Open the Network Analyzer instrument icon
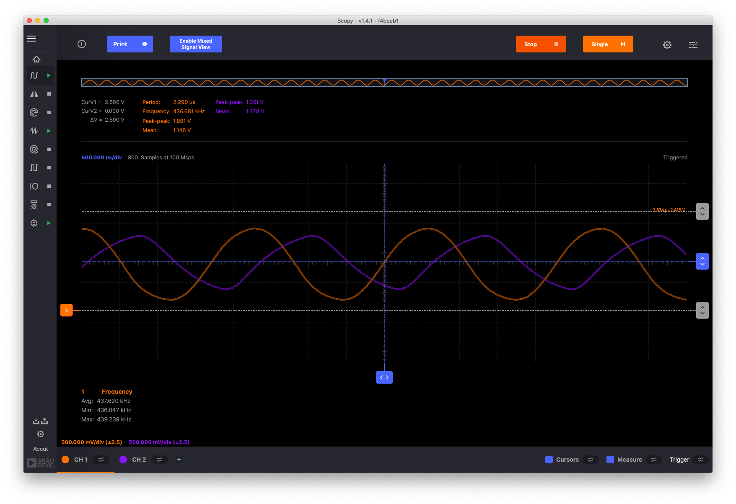Viewport: 736px width, 504px height. click(x=34, y=112)
